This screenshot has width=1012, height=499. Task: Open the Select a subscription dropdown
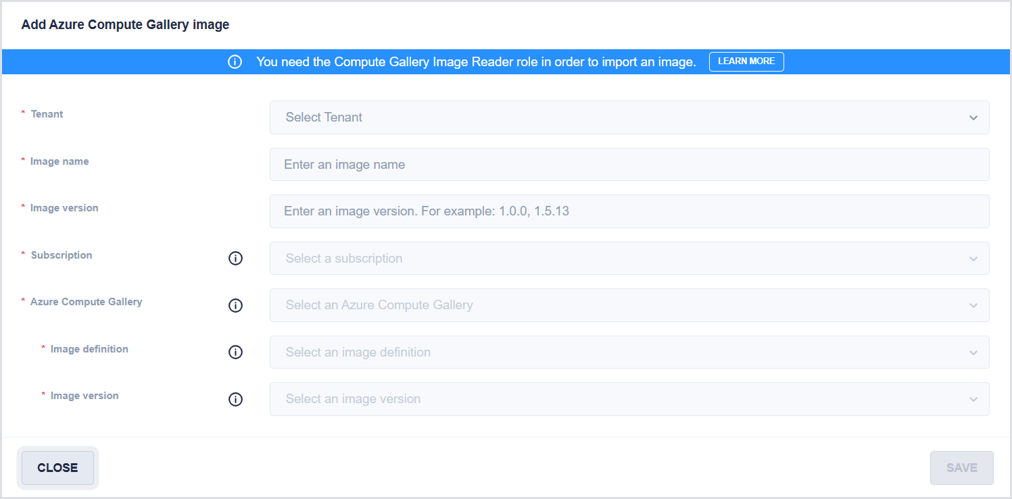629,259
